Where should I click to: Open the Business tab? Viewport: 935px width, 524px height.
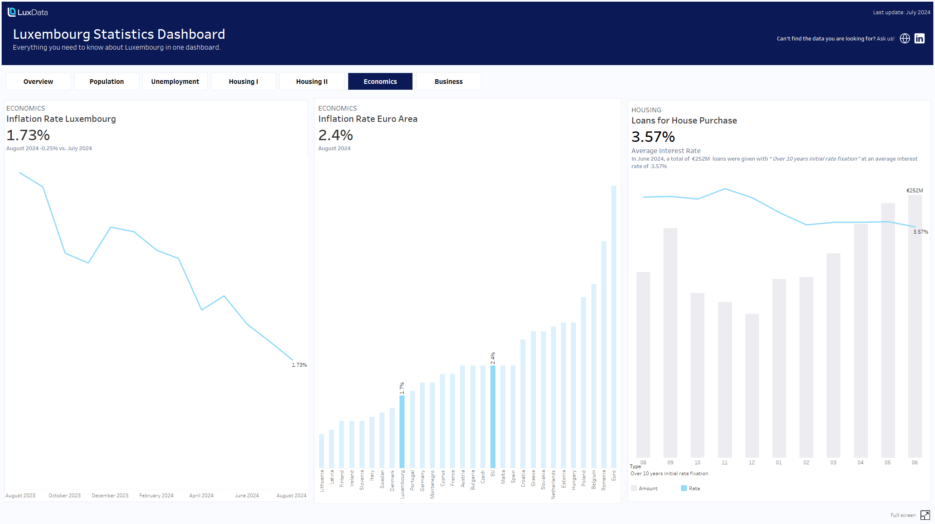(449, 81)
